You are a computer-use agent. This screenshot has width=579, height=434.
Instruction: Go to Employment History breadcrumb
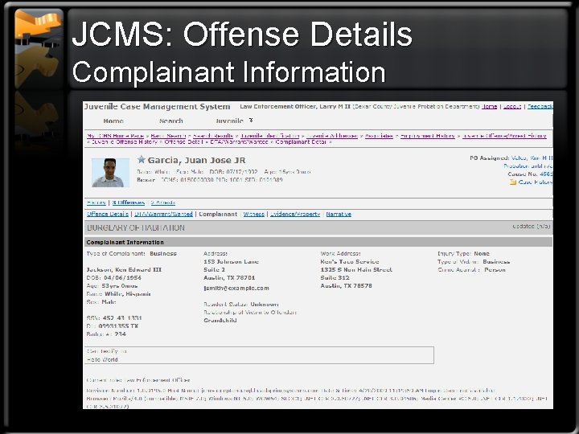[x=428, y=136]
